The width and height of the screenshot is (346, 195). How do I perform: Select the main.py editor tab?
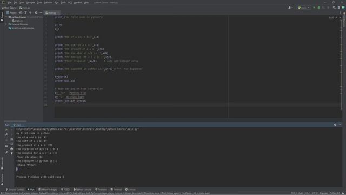pos(52,13)
